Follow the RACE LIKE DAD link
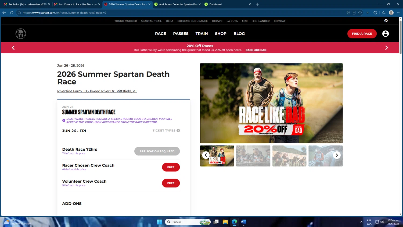The width and height of the screenshot is (403, 227). pos(256,50)
